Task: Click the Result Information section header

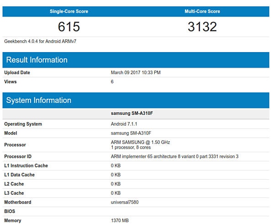Action: (37, 60)
